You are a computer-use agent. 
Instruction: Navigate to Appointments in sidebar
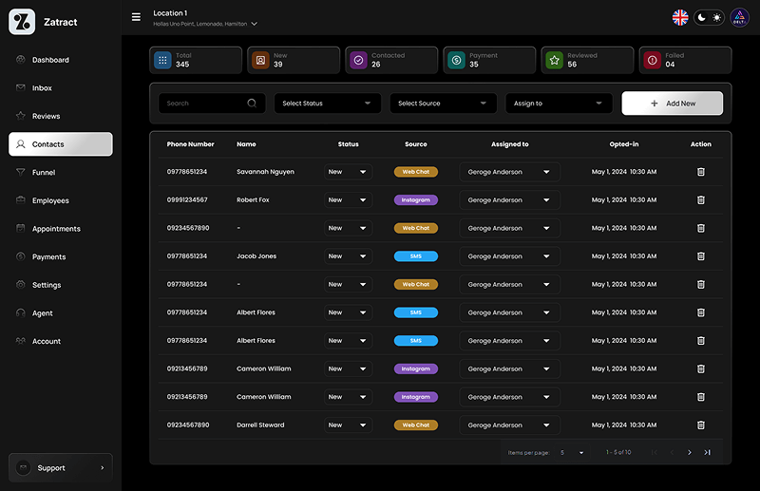coord(56,229)
